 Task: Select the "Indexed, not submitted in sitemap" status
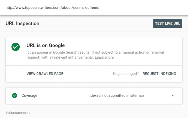click(116, 96)
